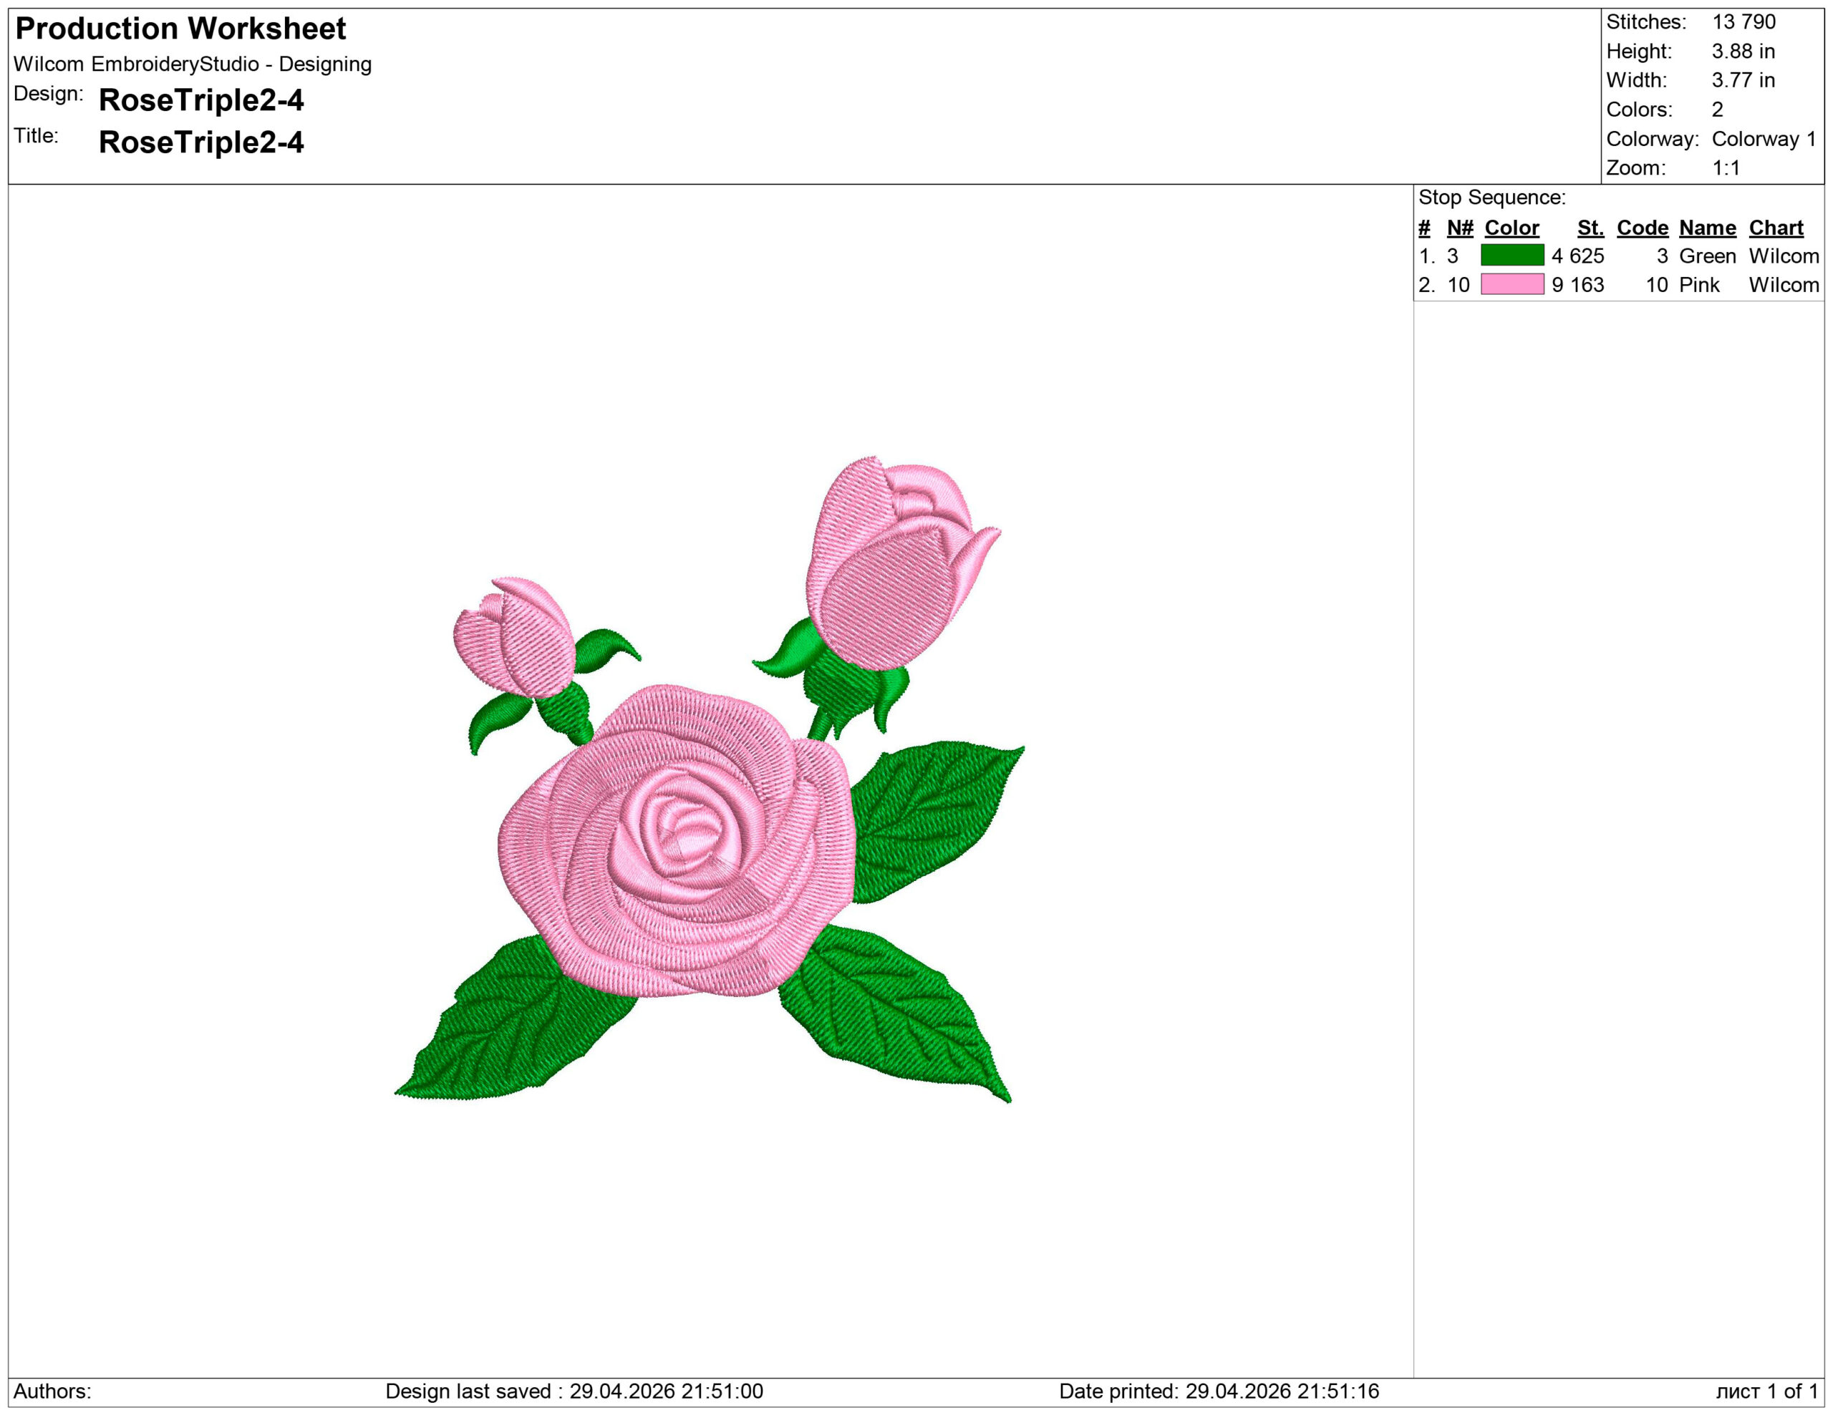Viewport: 1833px width, 1410px height.
Task: Select the Pink stop sequence row name
Action: pyautogui.click(x=1698, y=285)
